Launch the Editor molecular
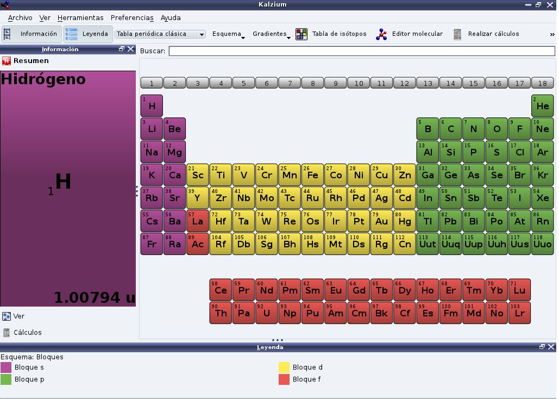559x399 pixels. point(409,34)
